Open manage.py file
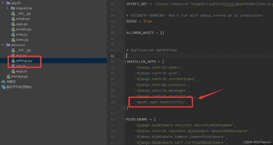273x145 pixels. tap(19, 76)
